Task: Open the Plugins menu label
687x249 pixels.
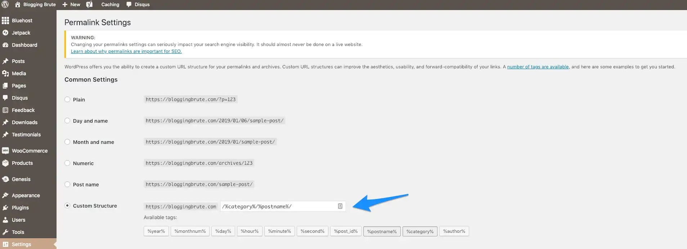Action: point(20,208)
